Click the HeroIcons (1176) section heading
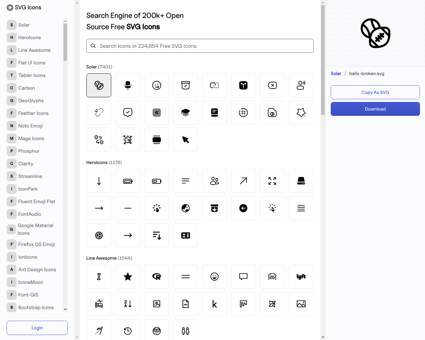Image resolution: width=425 pixels, height=340 pixels. tap(104, 162)
